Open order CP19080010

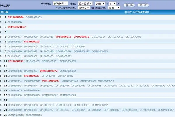click(x=47, y=37)
